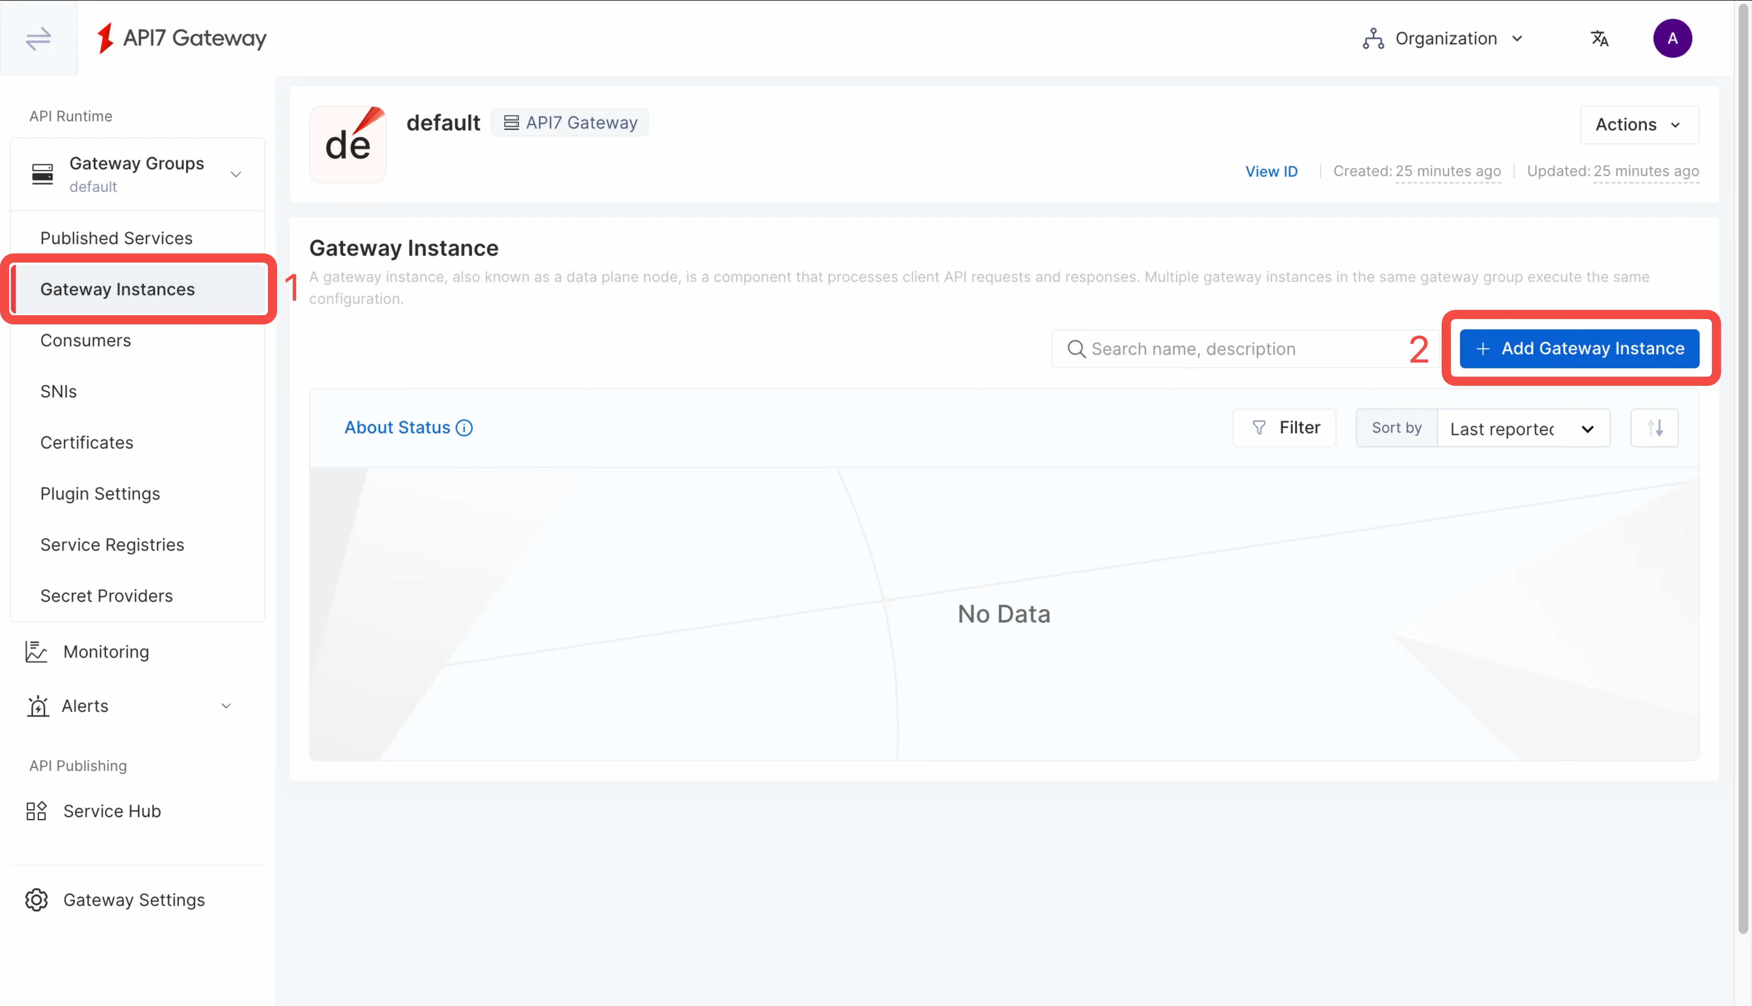This screenshot has height=1006, width=1752.
Task: Select Published Services in the sidebar
Action: coord(116,238)
